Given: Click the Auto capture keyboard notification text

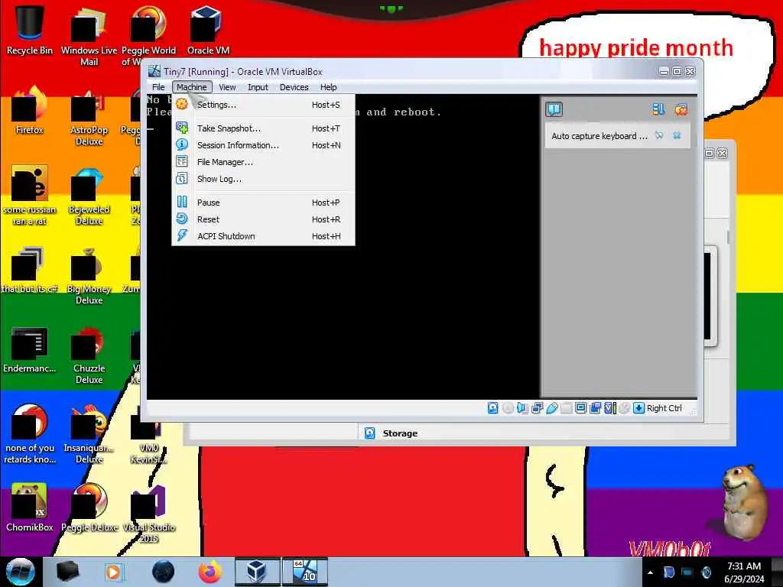Looking at the screenshot, I should (x=599, y=136).
